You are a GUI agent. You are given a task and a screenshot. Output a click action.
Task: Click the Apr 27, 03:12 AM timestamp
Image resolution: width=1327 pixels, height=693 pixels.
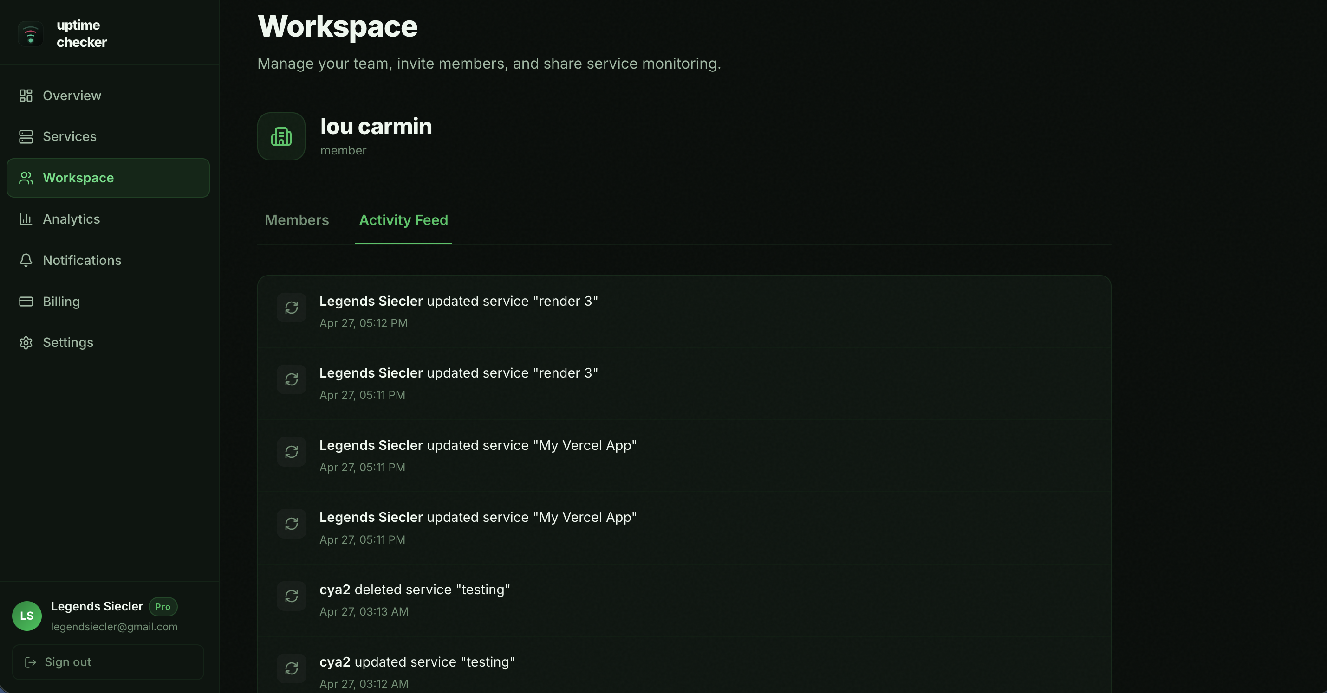[364, 684]
